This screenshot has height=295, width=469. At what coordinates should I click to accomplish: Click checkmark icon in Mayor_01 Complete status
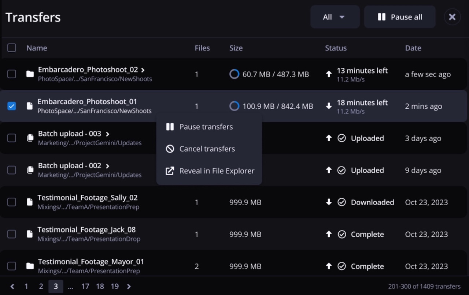[x=341, y=266]
